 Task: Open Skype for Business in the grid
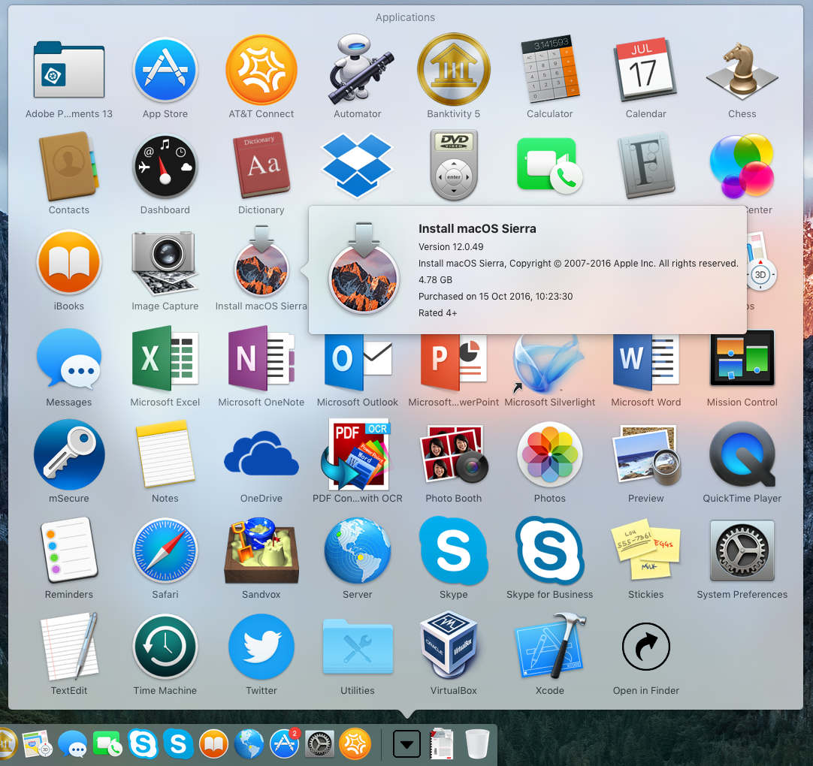tap(549, 550)
